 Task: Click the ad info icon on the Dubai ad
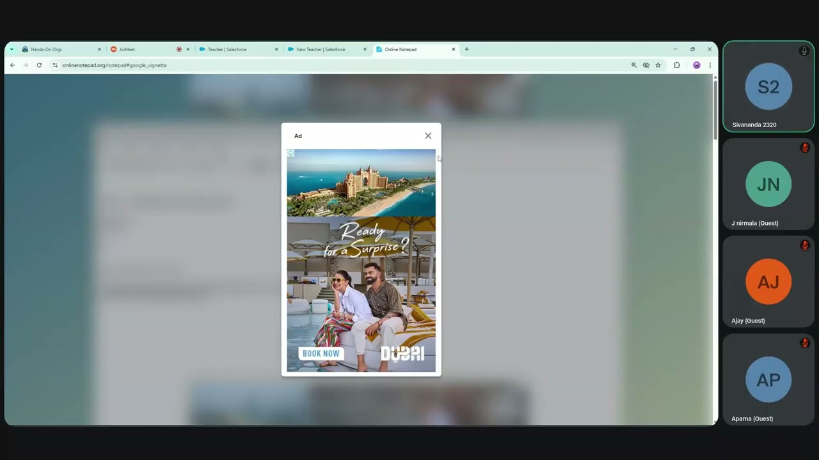(x=290, y=153)
